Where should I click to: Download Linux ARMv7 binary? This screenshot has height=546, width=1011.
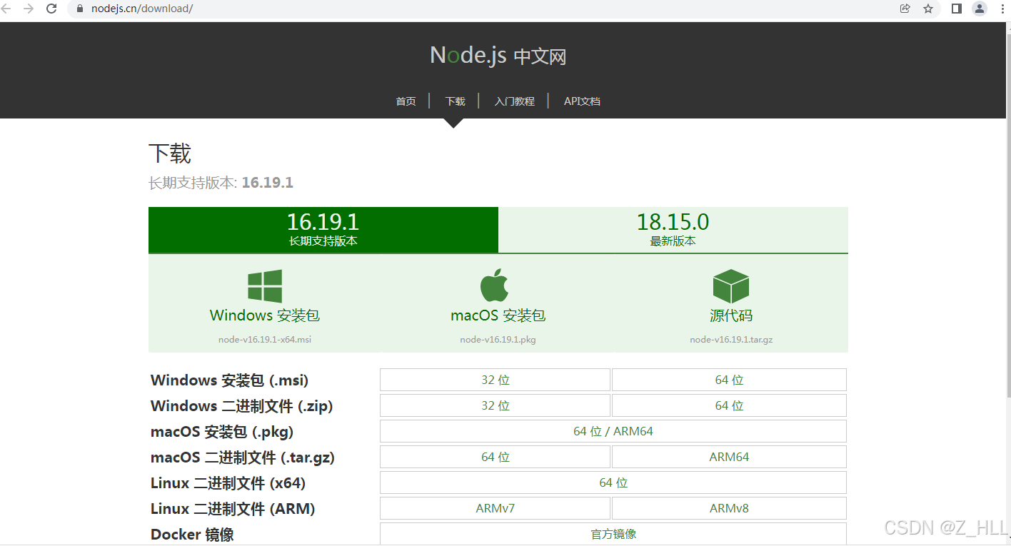[x=495, y=508]
